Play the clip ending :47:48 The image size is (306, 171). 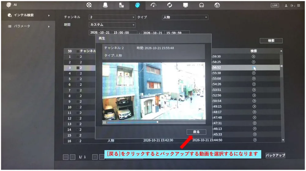click(x=255, y=118)
